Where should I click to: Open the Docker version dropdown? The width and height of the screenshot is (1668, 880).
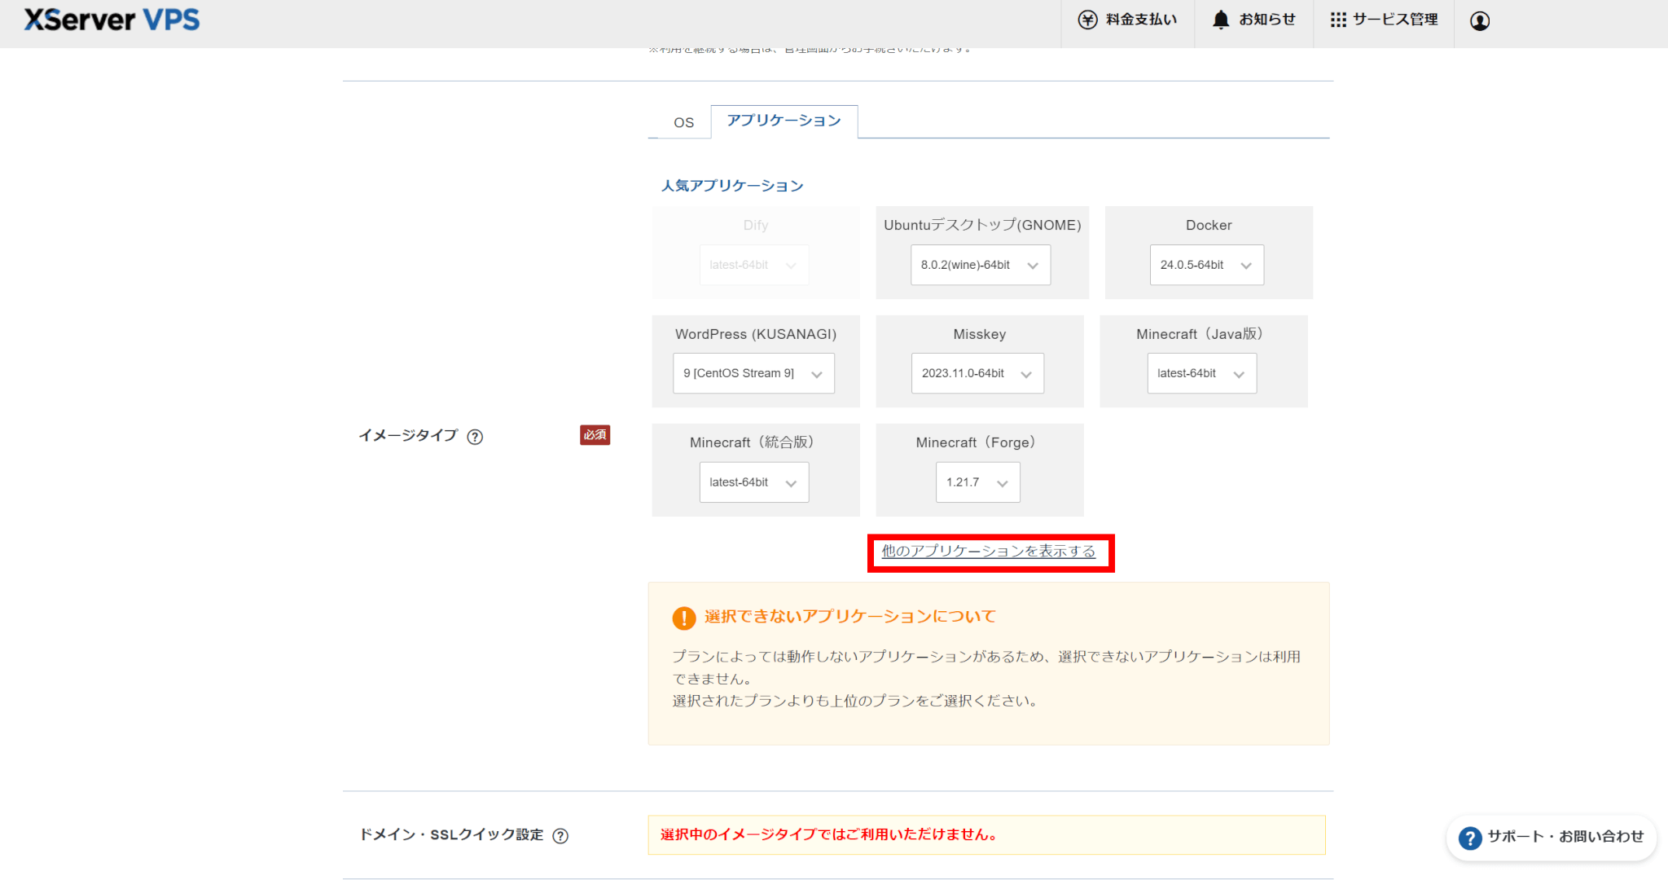(x=1206, y=265)
